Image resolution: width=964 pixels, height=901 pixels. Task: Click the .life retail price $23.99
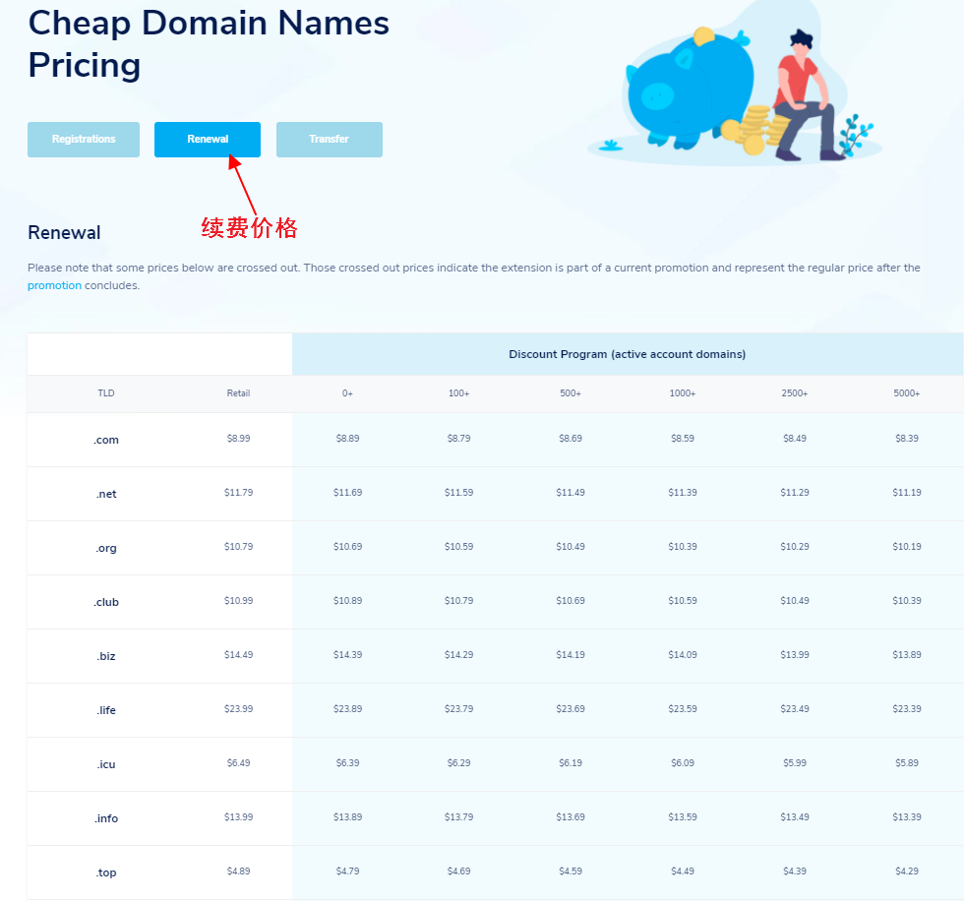pos(238,709)
